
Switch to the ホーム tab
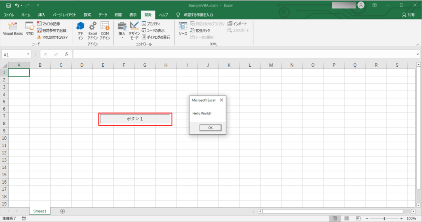tap(26, 15)
